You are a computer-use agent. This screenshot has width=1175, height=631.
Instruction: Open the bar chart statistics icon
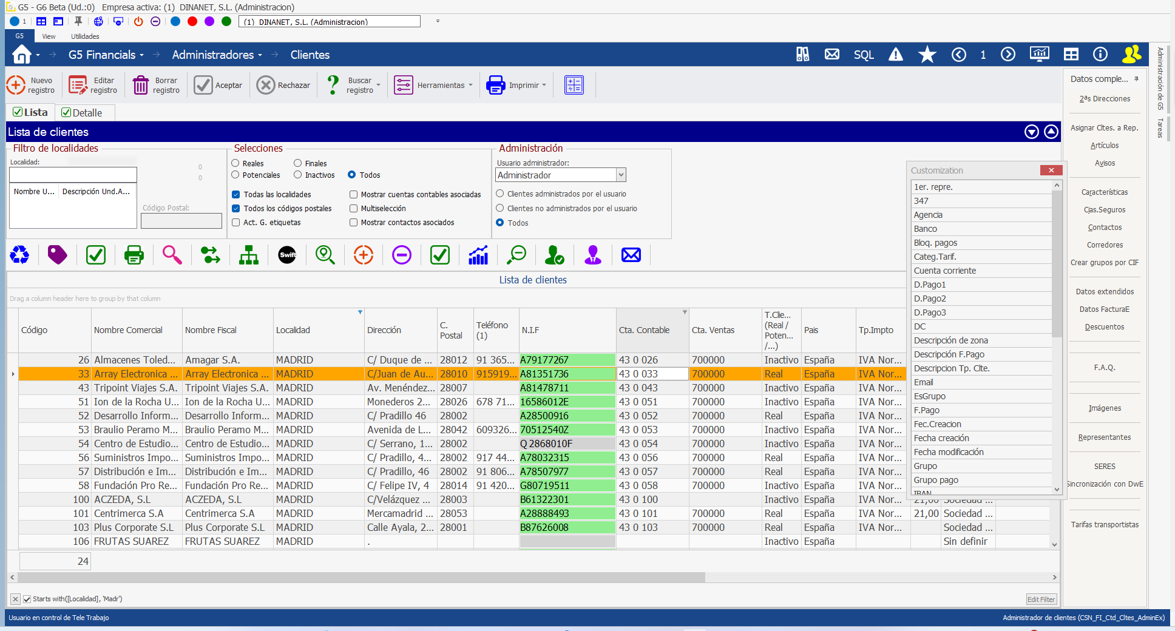click(478, 255)
